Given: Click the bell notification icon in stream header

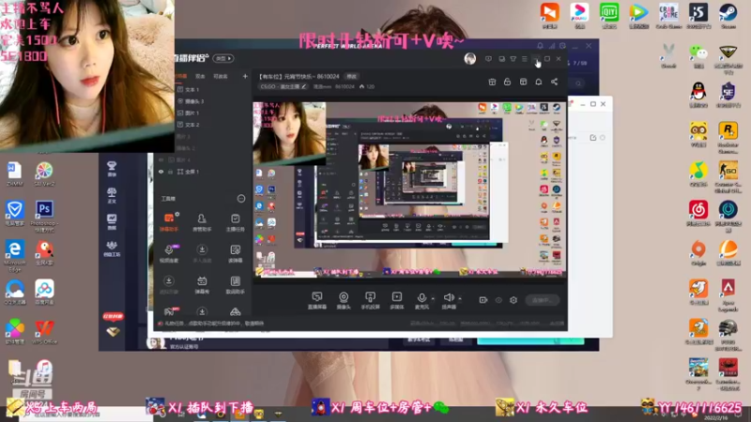Looking at the screenshot, I should 538,82.
